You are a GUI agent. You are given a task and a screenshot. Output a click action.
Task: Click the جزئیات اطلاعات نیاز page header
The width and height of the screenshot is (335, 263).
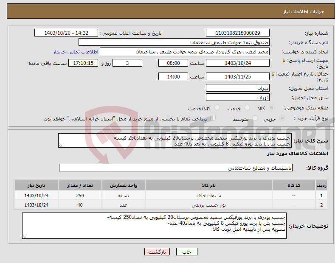[x=304, y=11]
